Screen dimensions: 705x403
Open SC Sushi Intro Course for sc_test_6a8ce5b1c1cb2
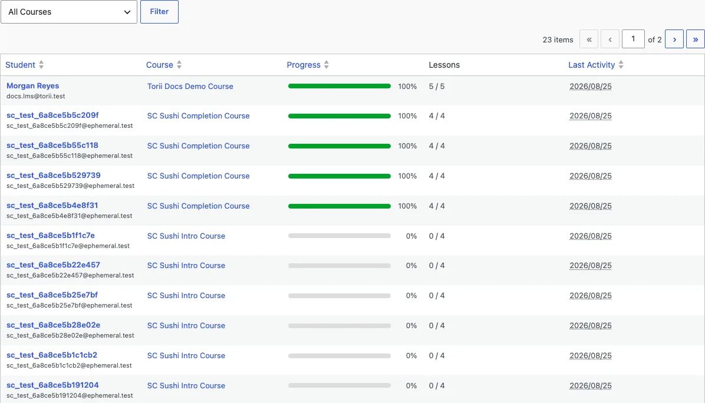pyautogui.click(x=186, y=356)
